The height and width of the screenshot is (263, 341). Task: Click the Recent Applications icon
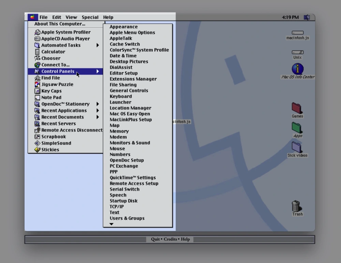(38, 111)
